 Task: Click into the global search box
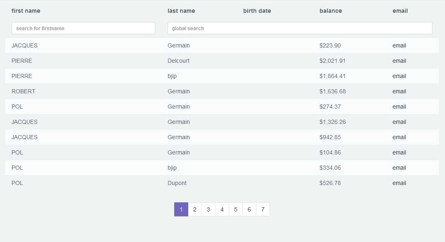pyautogui.click(x=300, y=28)
